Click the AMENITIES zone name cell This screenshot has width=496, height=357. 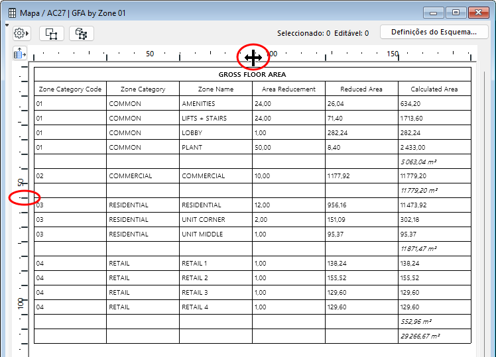216,103
